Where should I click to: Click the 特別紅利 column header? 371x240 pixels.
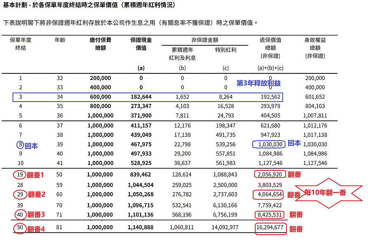(226, 50)
